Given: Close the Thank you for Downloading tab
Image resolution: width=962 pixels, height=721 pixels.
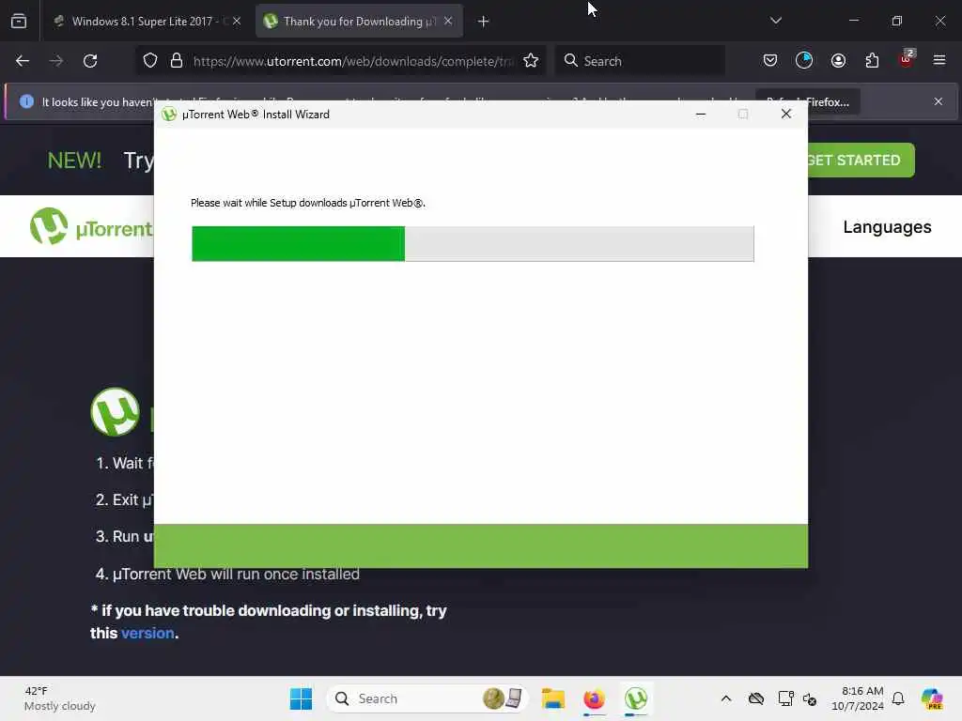Looking at the screenshot, I should [x=448, y=22].
